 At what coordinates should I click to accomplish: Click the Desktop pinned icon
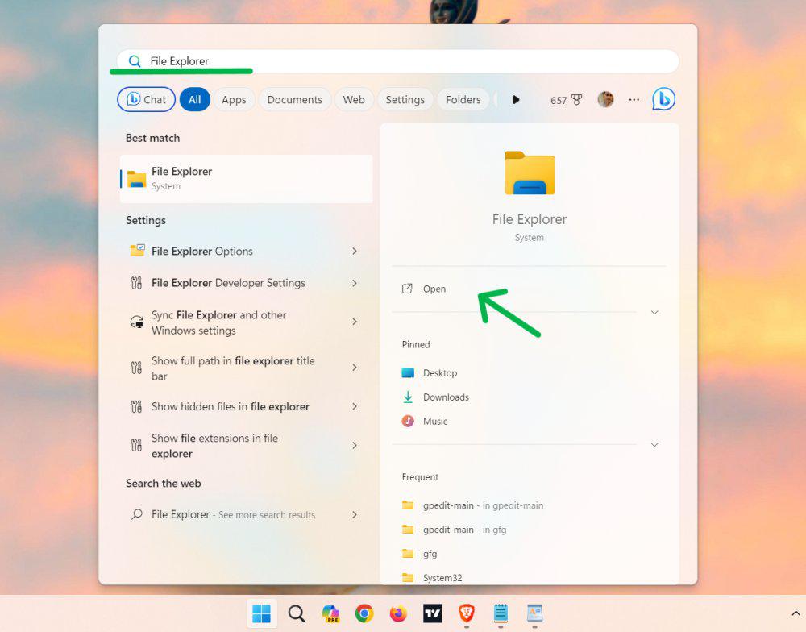408,372
